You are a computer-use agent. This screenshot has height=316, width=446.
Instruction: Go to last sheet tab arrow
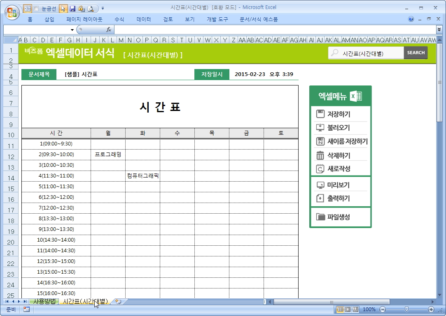25,302
